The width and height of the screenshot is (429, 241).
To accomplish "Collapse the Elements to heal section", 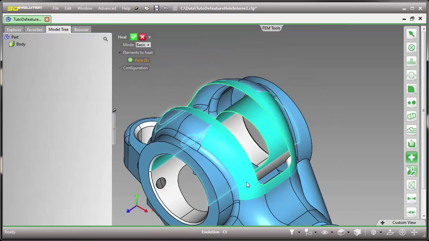I will point(120,53).
